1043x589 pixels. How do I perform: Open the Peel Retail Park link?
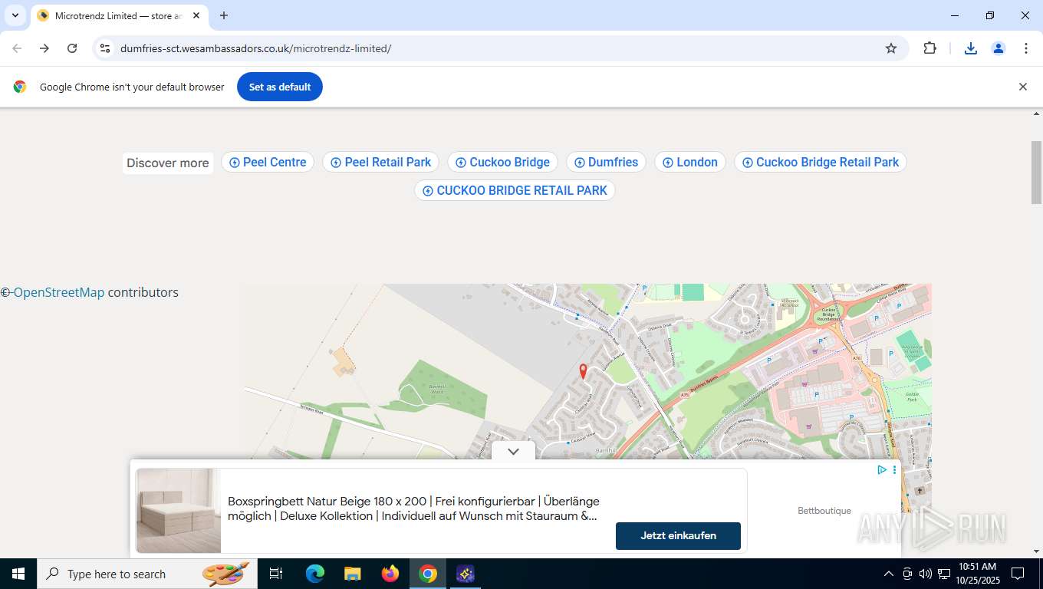(380, 162)
